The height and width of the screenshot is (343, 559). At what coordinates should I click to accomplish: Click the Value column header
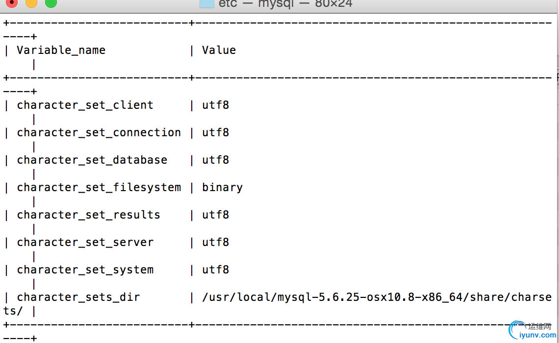(x=219, y=50)
